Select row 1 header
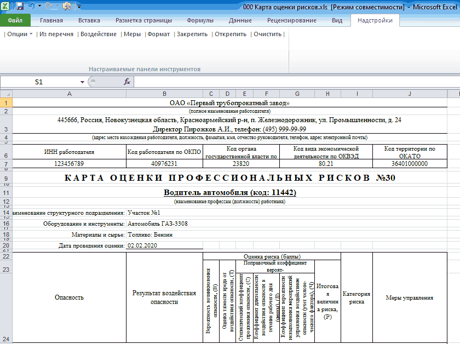This screenshot has height=344, width=460. click(6, 103)
